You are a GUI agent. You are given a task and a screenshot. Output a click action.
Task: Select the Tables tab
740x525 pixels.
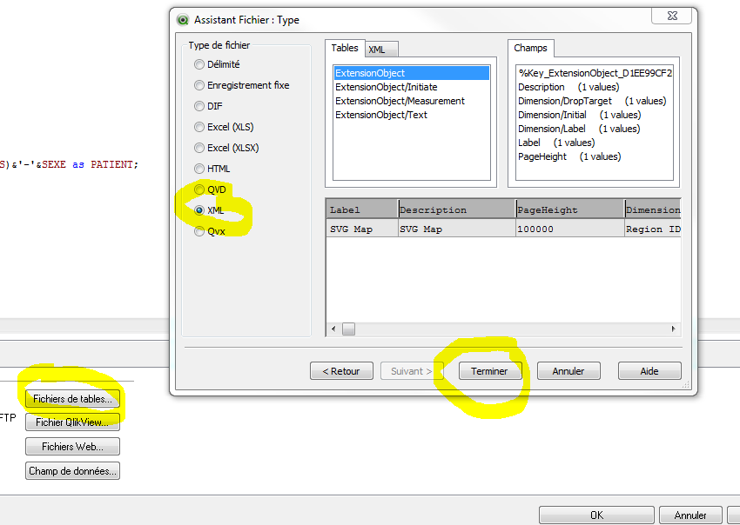(345, 49)
